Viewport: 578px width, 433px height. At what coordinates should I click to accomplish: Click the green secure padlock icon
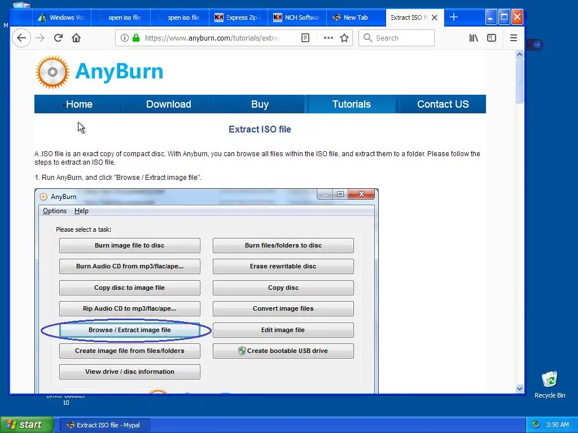[136, 38]
